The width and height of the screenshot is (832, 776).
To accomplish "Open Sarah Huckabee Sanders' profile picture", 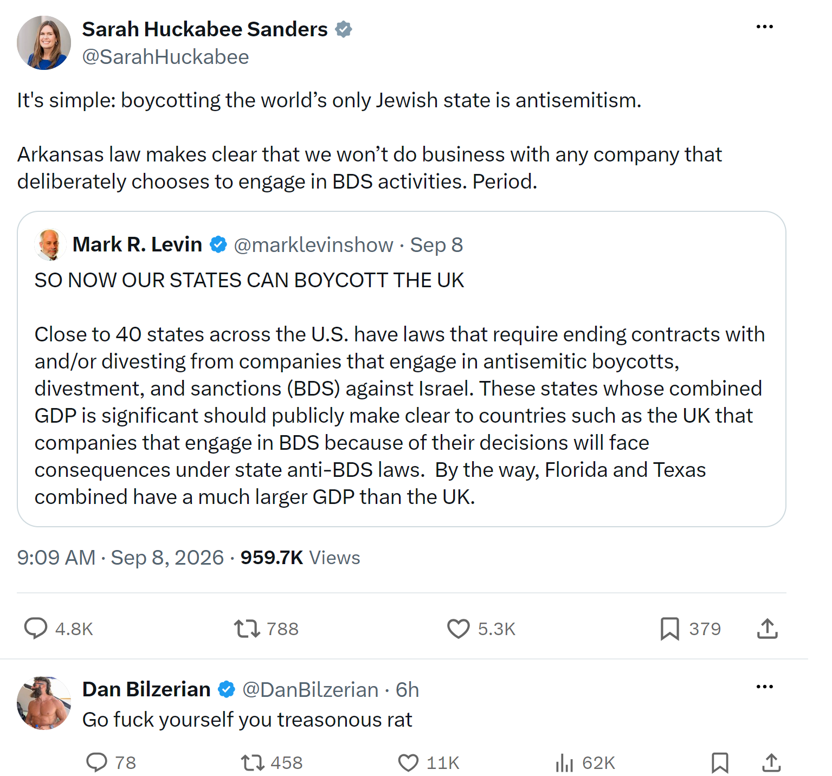I will coord(44,43).
